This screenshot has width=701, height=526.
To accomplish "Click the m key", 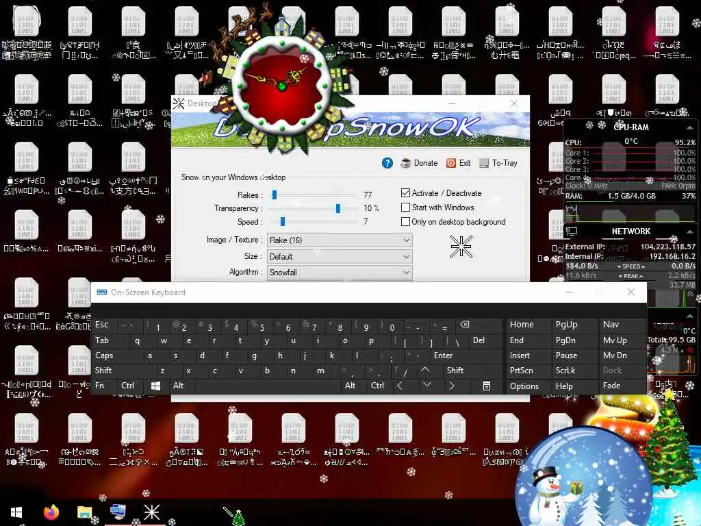I will pyautogui.click(x=320, y=371).
